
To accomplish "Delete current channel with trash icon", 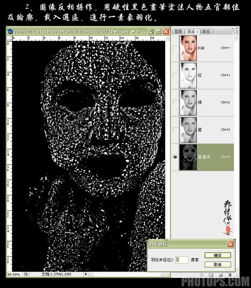I will [229, 275].
